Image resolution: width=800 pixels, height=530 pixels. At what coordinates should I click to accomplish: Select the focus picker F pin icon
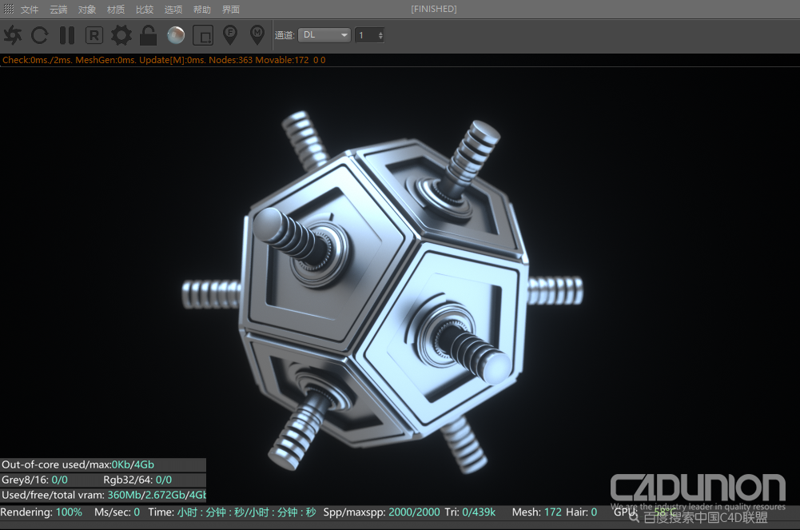tap(230, 34)
